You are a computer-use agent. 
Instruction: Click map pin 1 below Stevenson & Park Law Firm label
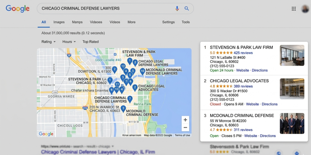pyautogui.click(x=129, y=61)
